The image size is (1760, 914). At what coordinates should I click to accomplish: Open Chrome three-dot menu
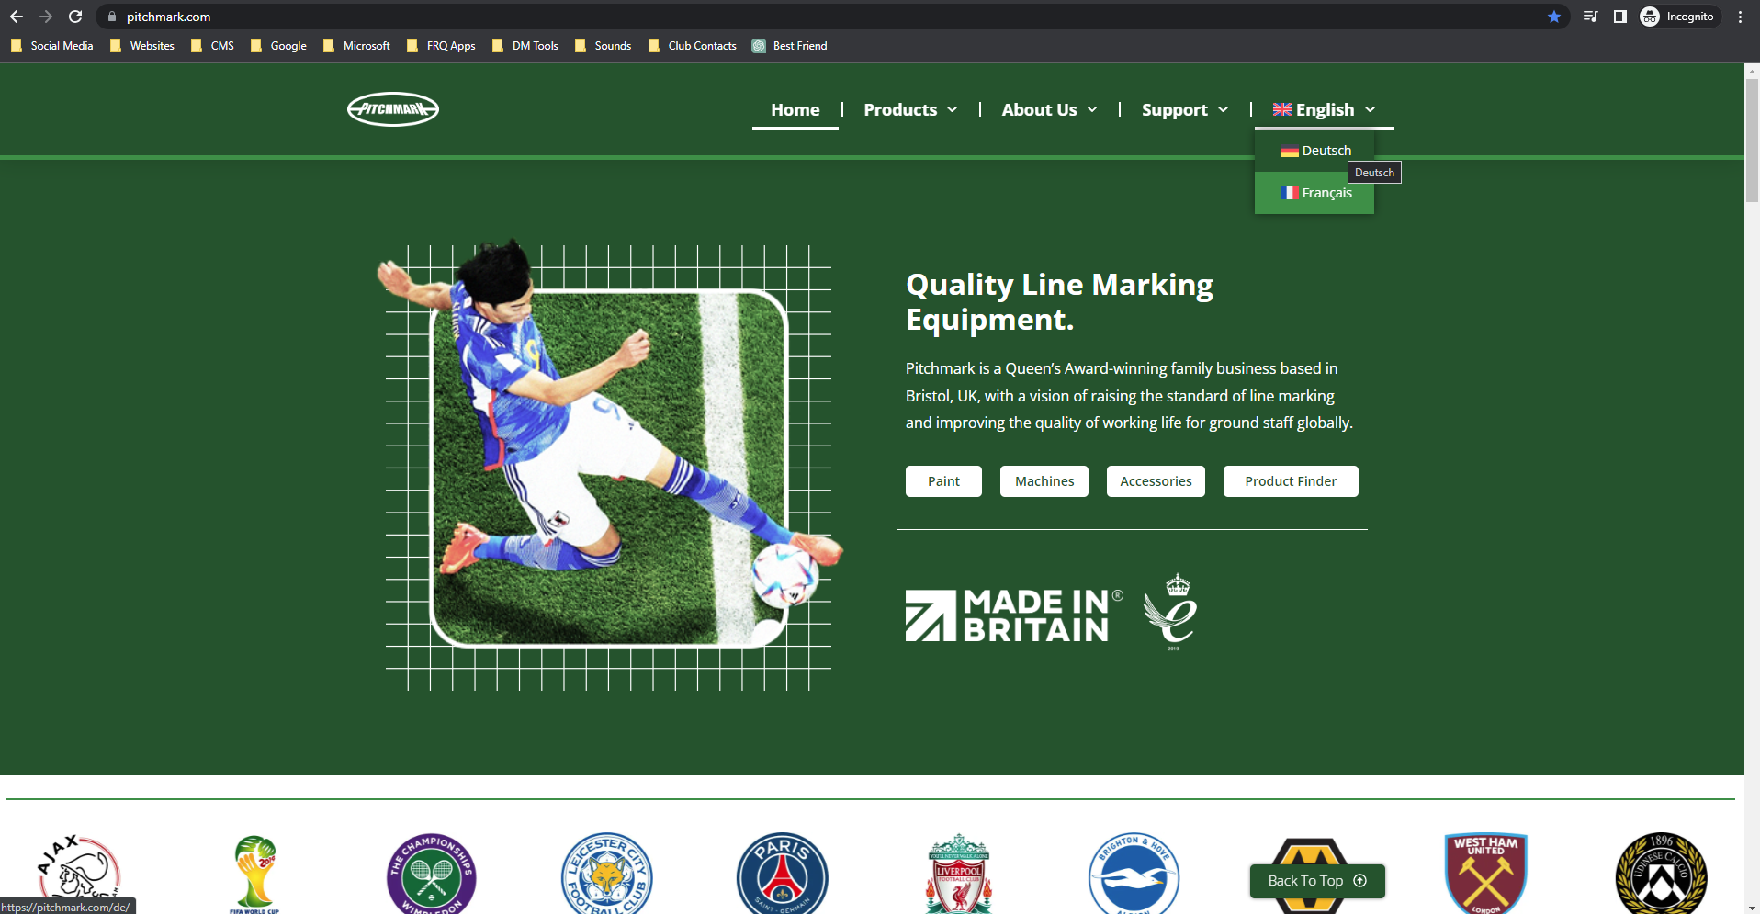coord(1740,17)
